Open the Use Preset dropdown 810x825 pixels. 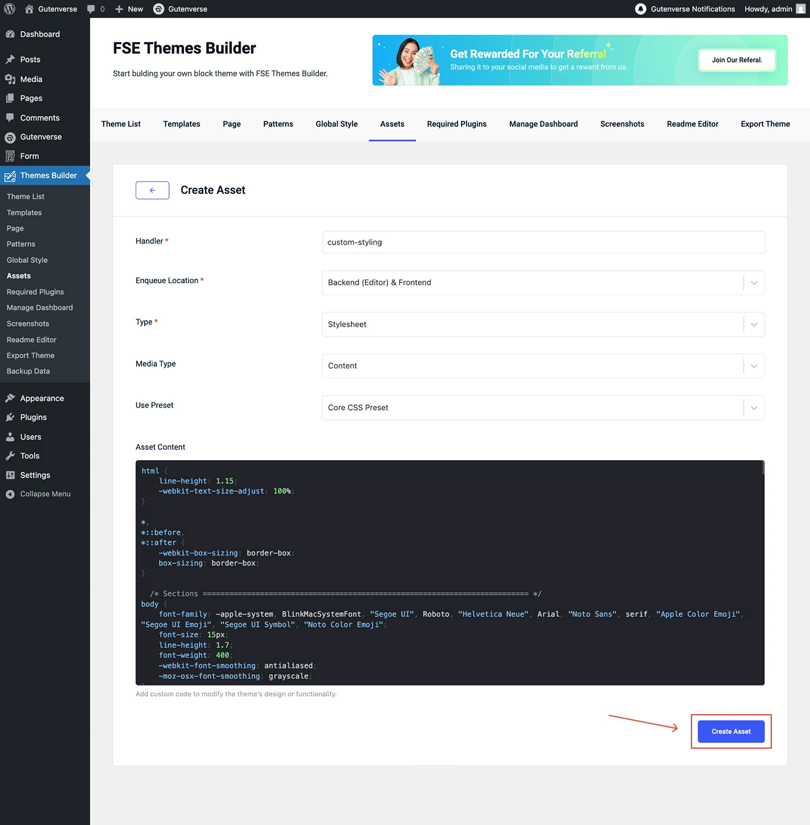point(753,408)
